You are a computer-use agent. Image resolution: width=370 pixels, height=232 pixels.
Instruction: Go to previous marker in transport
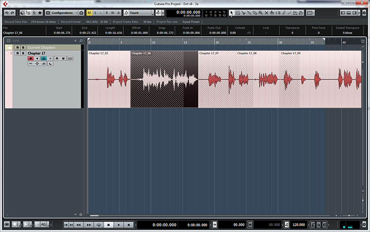66,225
